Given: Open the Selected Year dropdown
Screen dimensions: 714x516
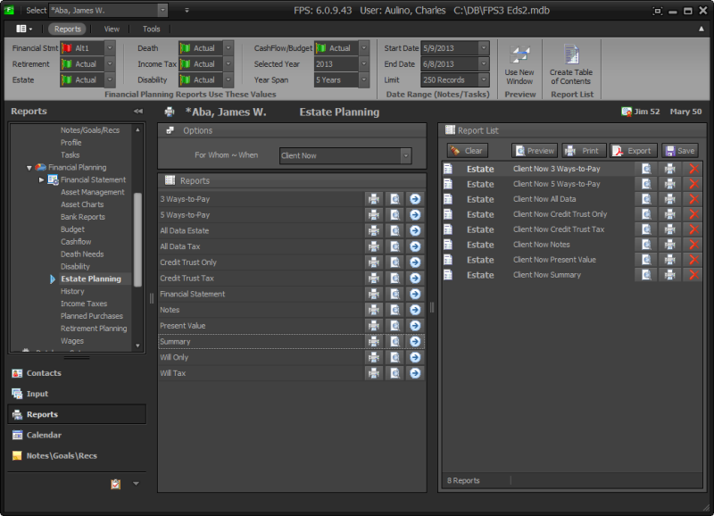Looking at the screenshot, I should [x=363, y=63].
